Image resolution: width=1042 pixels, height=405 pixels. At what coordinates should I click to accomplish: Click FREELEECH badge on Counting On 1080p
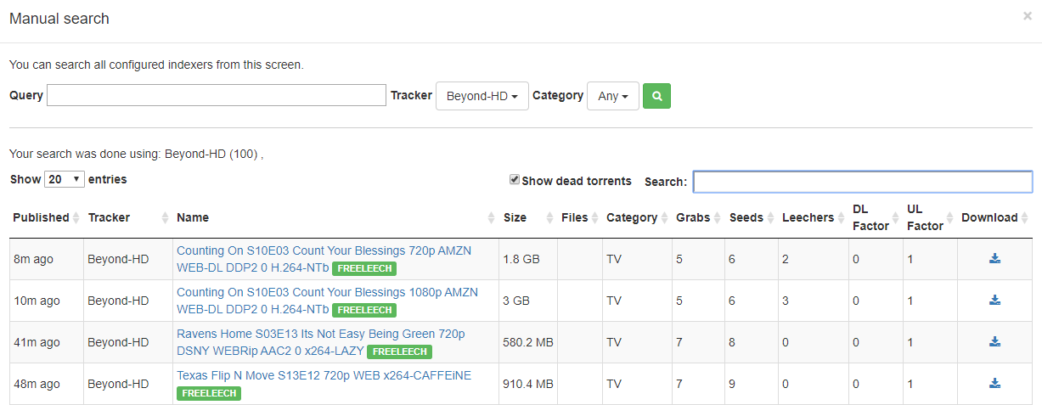coord(364,310)
